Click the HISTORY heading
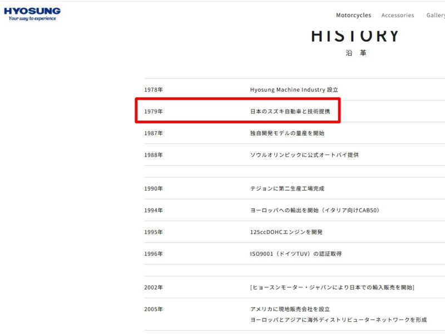 [355, 36]
